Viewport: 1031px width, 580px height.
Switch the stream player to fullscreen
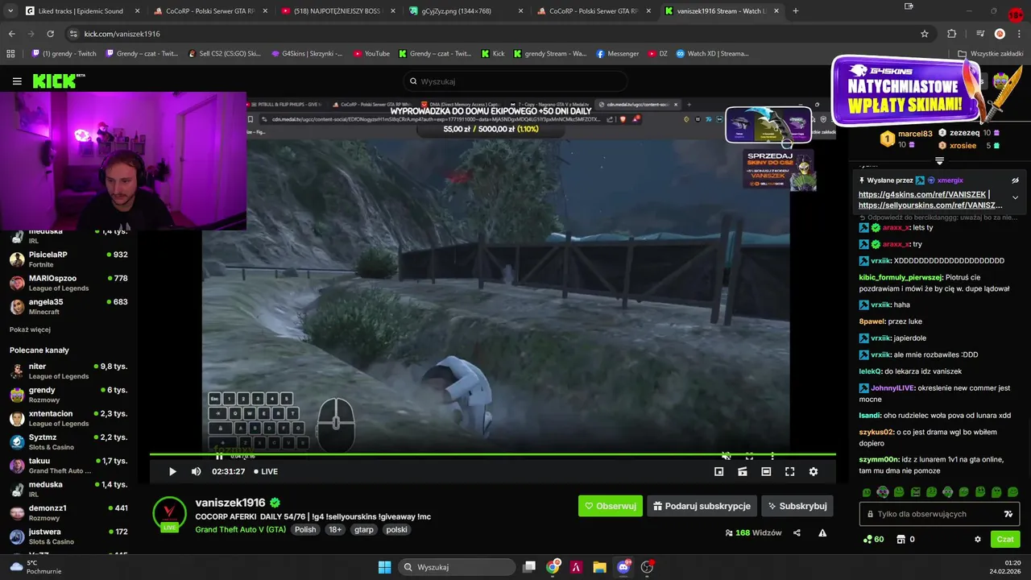point(789,471)
